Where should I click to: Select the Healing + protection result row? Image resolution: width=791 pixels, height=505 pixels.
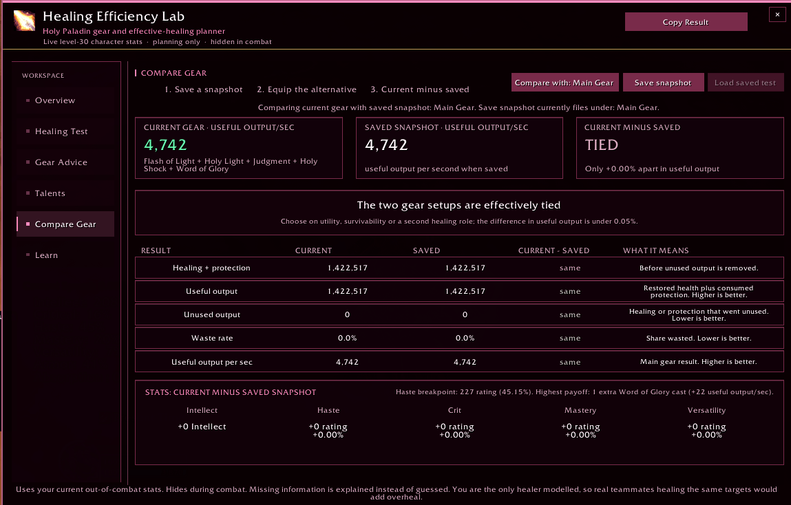[459, 268]
